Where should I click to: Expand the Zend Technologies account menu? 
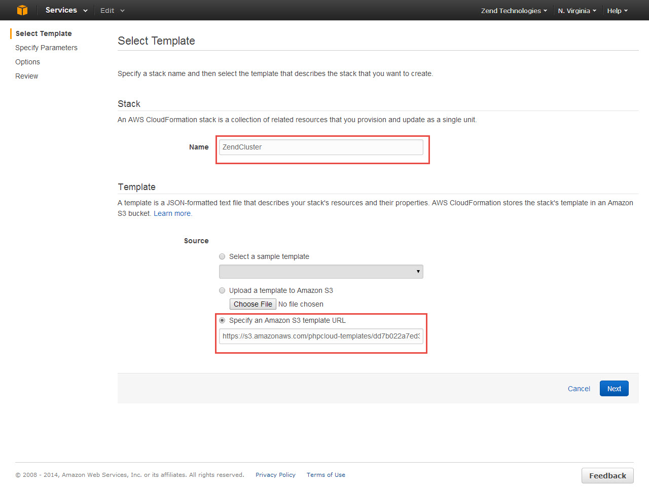pos(514,11)
